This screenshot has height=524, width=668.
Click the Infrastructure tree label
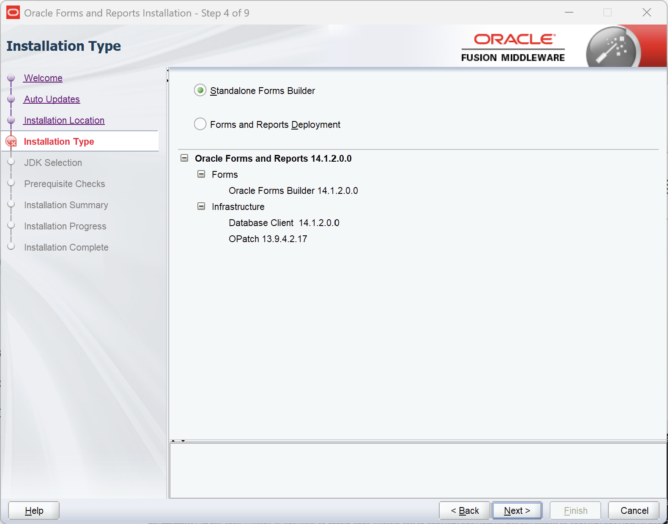point(238,207)
